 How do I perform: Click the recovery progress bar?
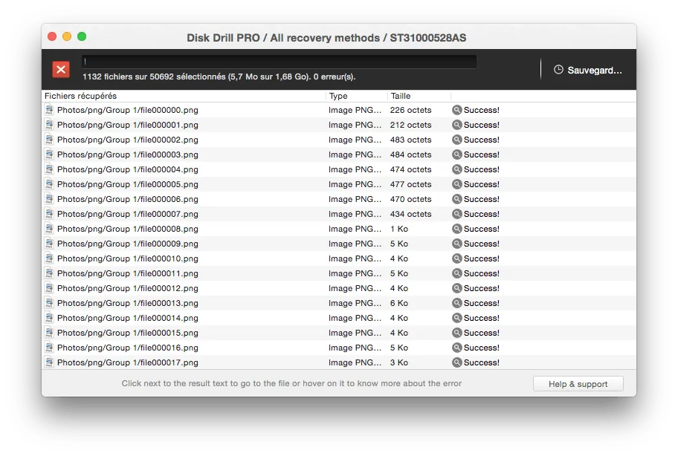coord(280,62)
